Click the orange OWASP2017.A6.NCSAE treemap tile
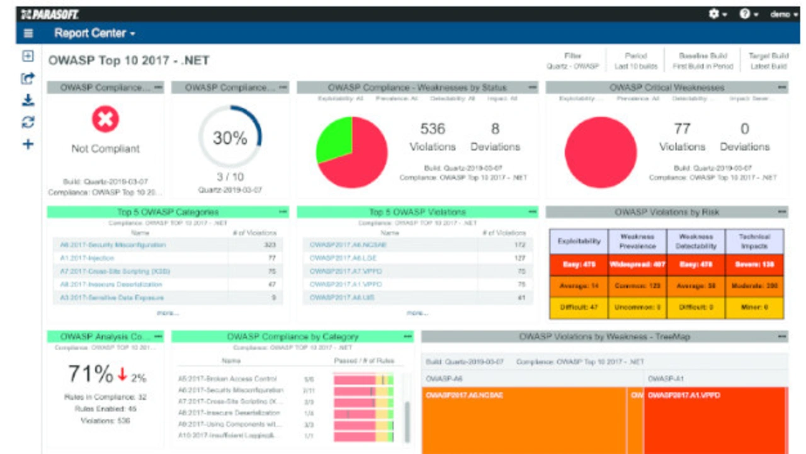This screenshot has width=806, height=454. 524,421
